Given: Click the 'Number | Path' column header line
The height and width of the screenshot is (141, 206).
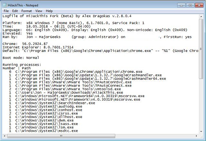Looking at the screenshot, I should tap(16, 68).
